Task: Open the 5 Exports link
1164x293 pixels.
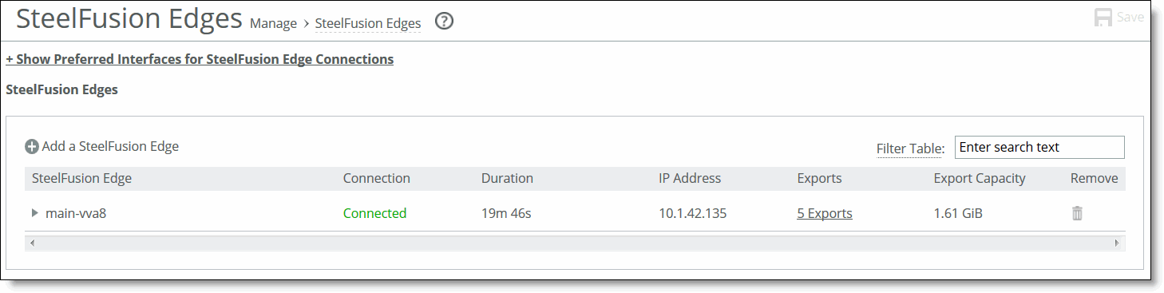Action: (x=825, y=213)
